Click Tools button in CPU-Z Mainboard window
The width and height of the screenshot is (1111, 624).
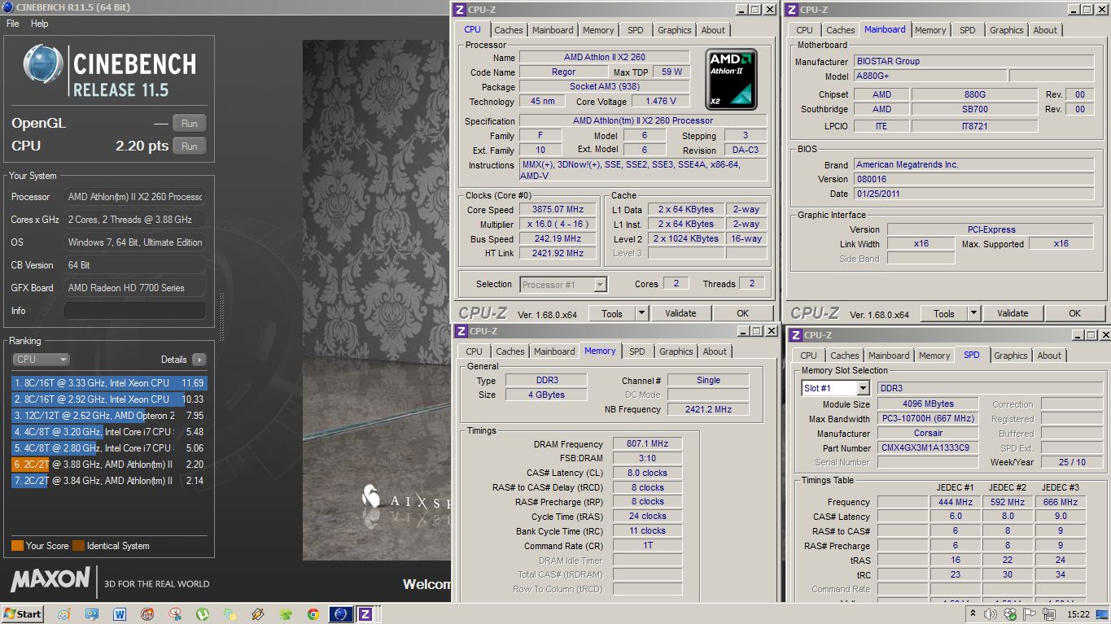click(x=944, y=313)
